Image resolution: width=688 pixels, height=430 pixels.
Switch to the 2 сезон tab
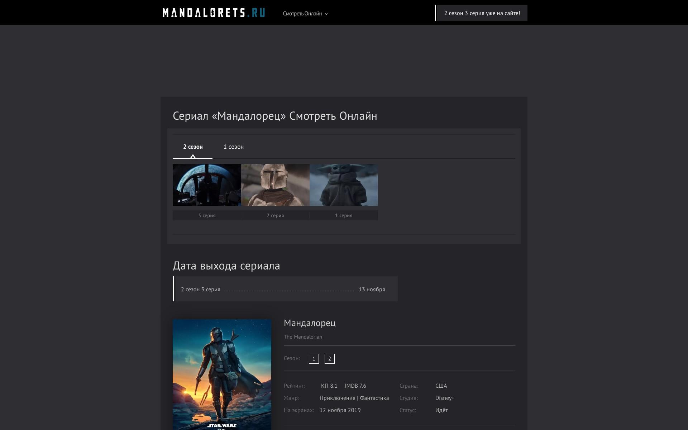coord(193,147)
